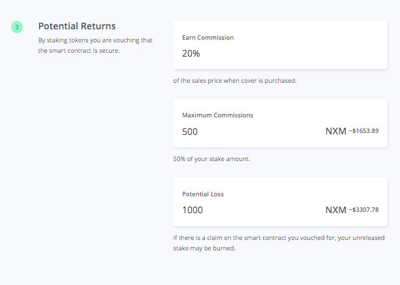Image resolution: width=400 pixels, height=285 pixels.
Task: Select the 500 maximum commissions value
Action: coord(190,132)
